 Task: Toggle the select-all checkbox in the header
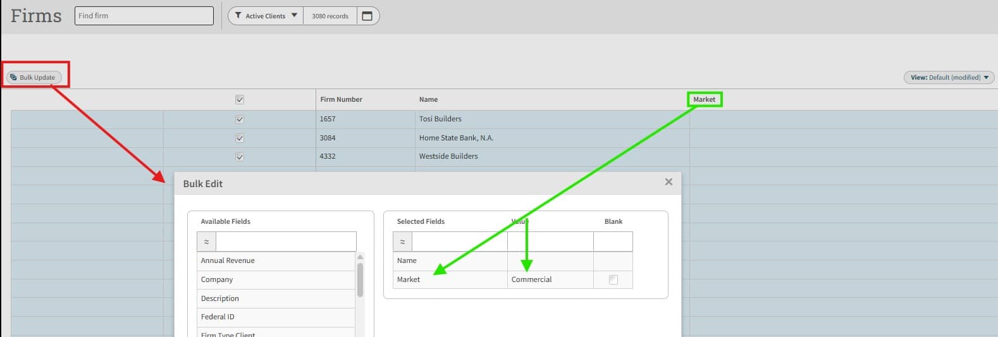(240, 99)
